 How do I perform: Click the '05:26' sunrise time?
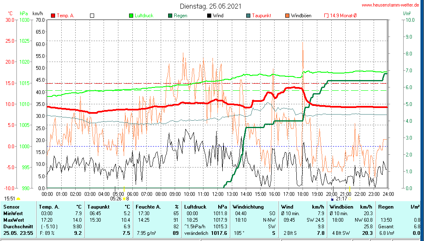(116, 199)
